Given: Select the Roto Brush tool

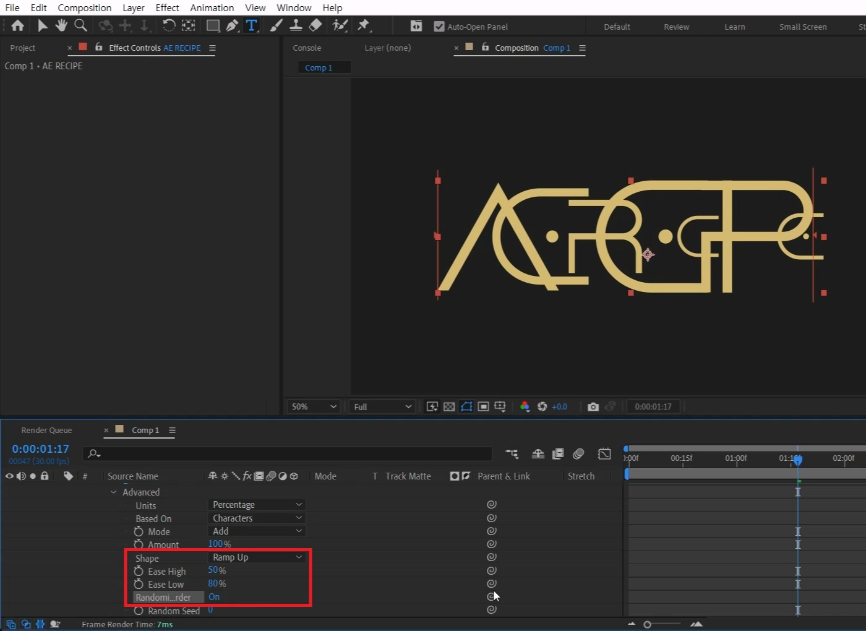Looking at the screenshot, I should click(340, 25).
